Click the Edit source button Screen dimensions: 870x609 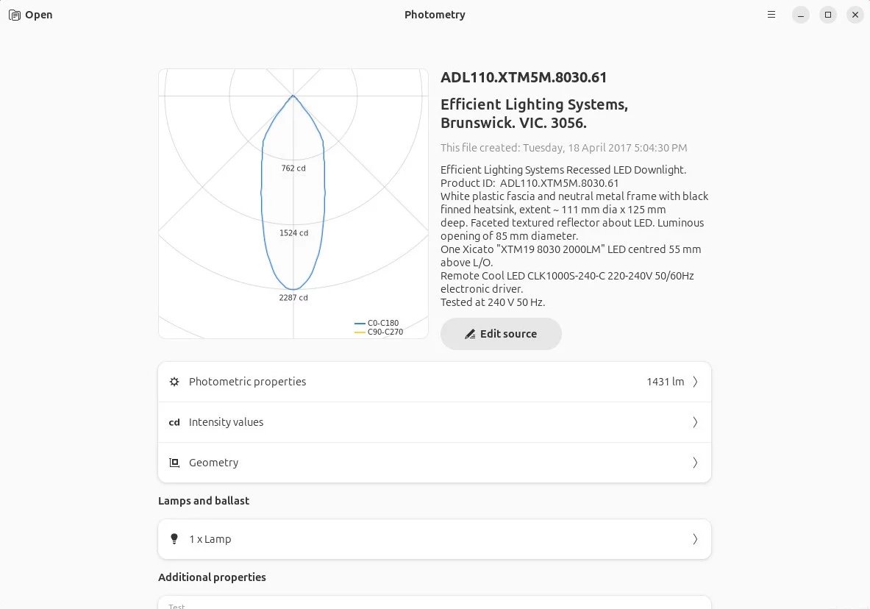pos(501,334)
